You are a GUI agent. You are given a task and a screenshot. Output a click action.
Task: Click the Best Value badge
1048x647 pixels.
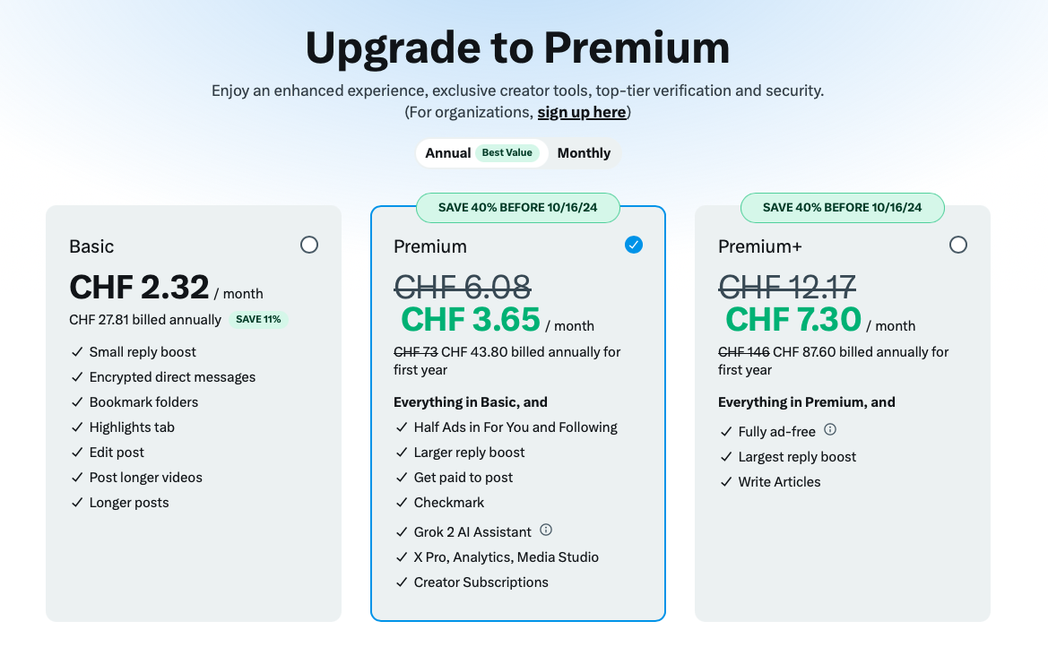click(x=507, y=152)
